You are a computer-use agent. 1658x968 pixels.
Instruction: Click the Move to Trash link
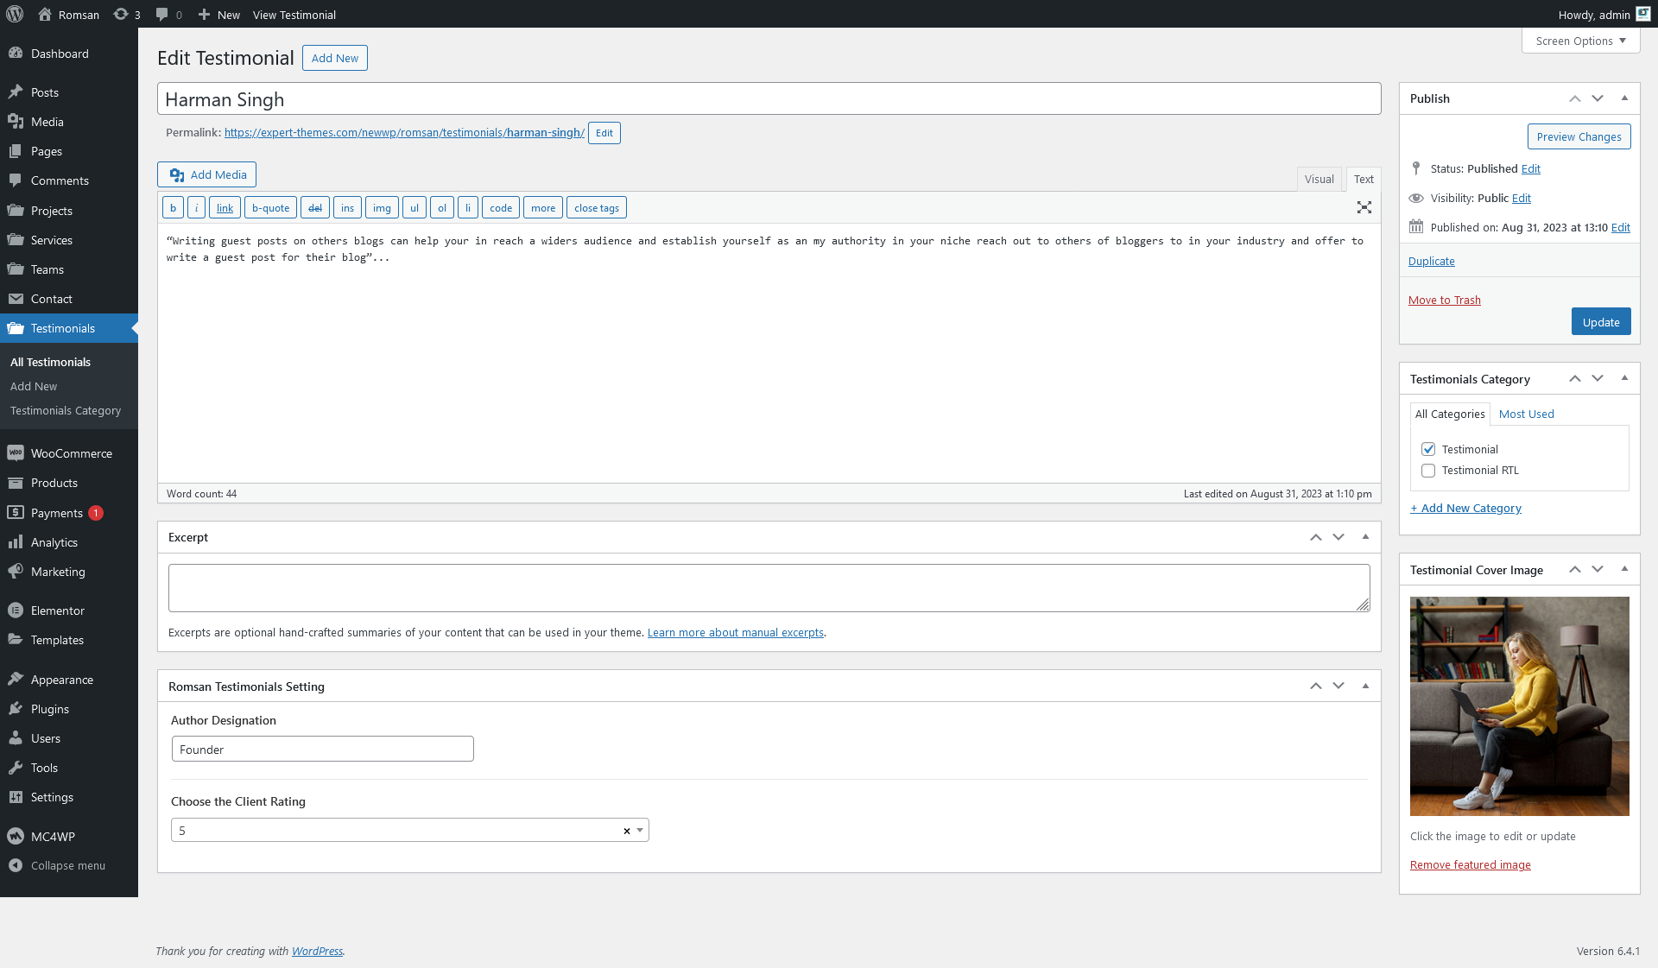tap(1444, 300)
